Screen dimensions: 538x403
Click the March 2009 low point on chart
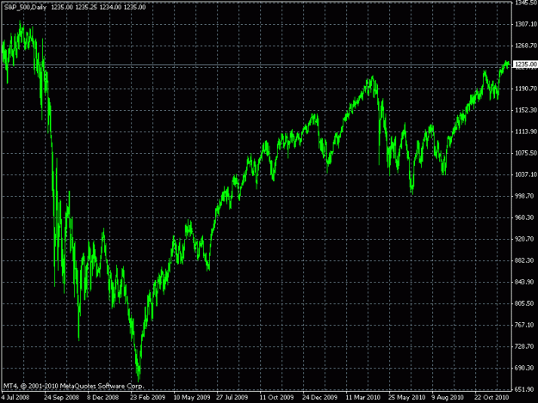[139, 380]
